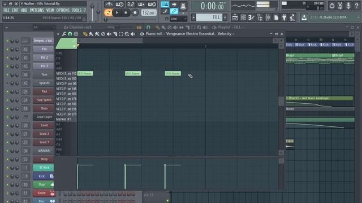Click the microphone one-click recording icon
This screenshot has height=203, width=362.
point(348,6)
